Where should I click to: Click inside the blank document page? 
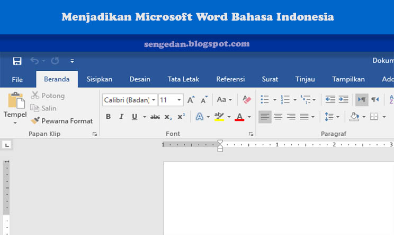[x=279, y=198]
